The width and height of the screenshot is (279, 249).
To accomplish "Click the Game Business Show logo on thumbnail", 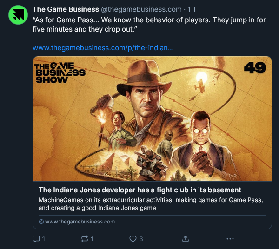I will pos(60,72).
